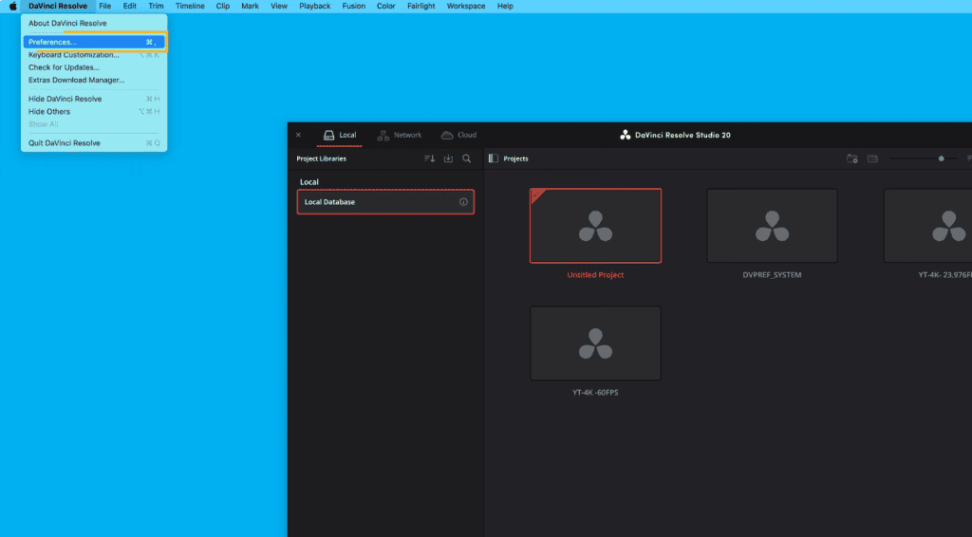Open the Apple menu
The height and width of the screenshot is (537, 972).
coord(12,7)
